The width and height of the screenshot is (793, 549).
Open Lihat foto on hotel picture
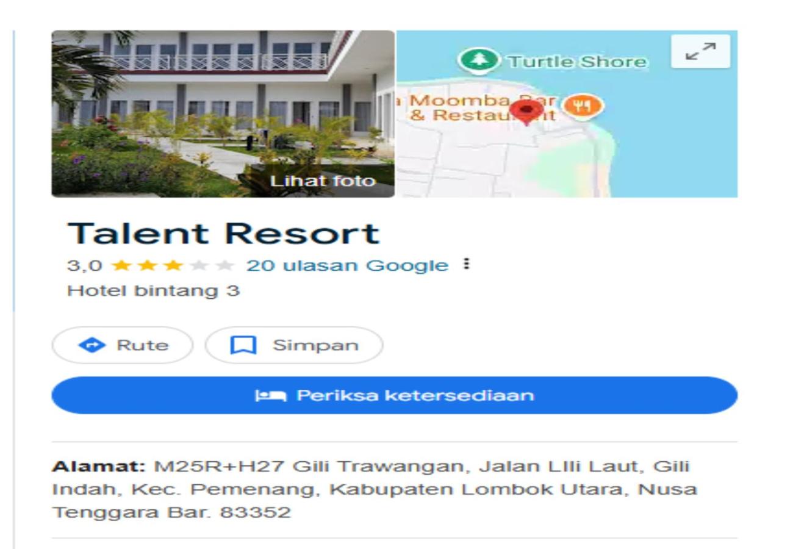point(323,181)
